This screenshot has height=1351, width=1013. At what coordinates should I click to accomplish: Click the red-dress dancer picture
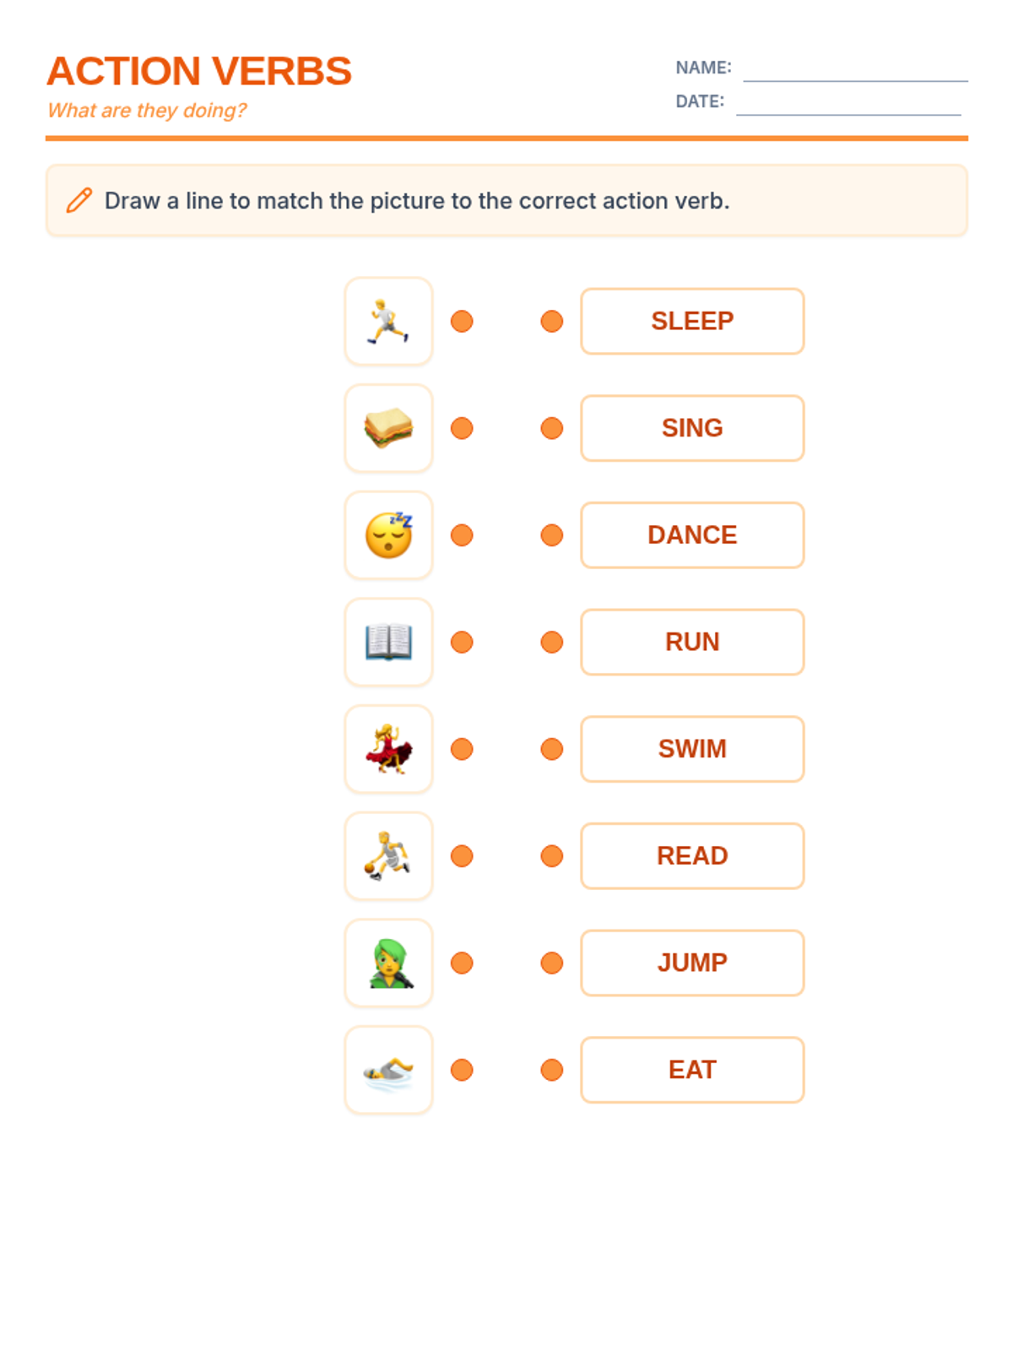388,749
